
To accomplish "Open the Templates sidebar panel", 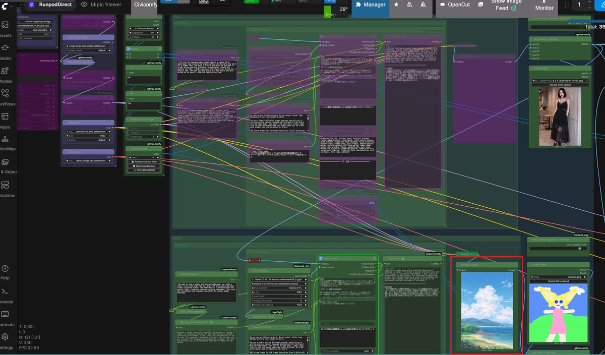I will point(6,189).
